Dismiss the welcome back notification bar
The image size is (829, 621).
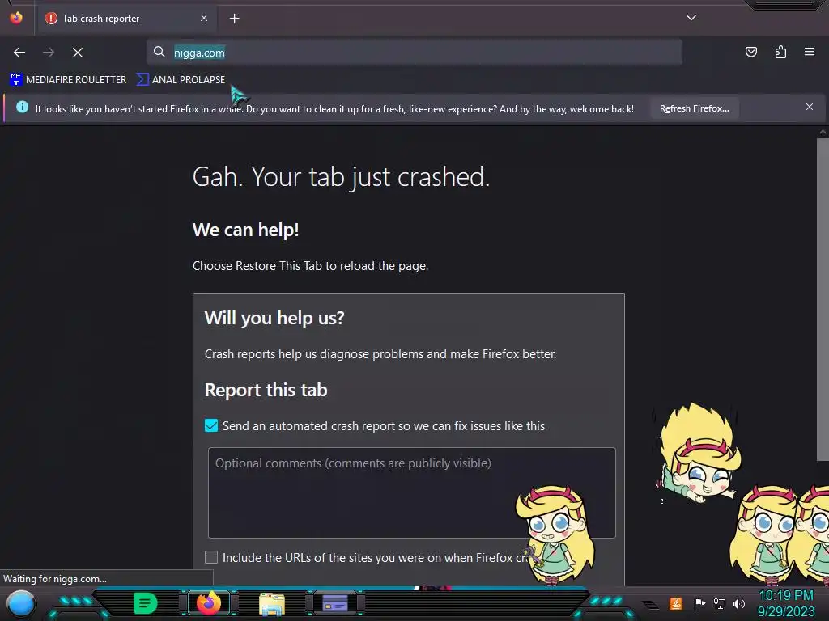coord(809,108)
